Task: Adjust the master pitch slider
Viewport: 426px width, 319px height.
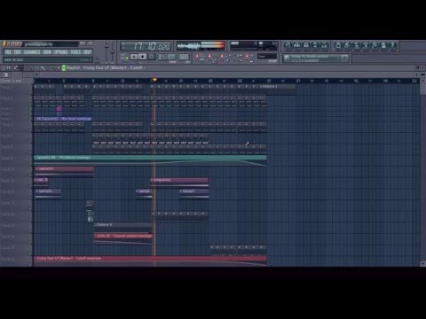Action: (113, 52)
